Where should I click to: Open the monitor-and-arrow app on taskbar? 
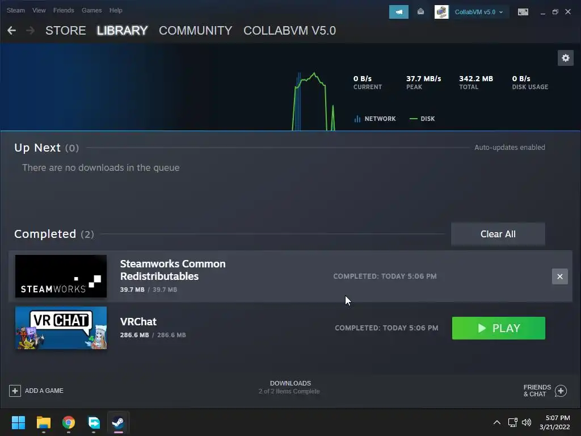pyautogui.click(x=94, y=422)
